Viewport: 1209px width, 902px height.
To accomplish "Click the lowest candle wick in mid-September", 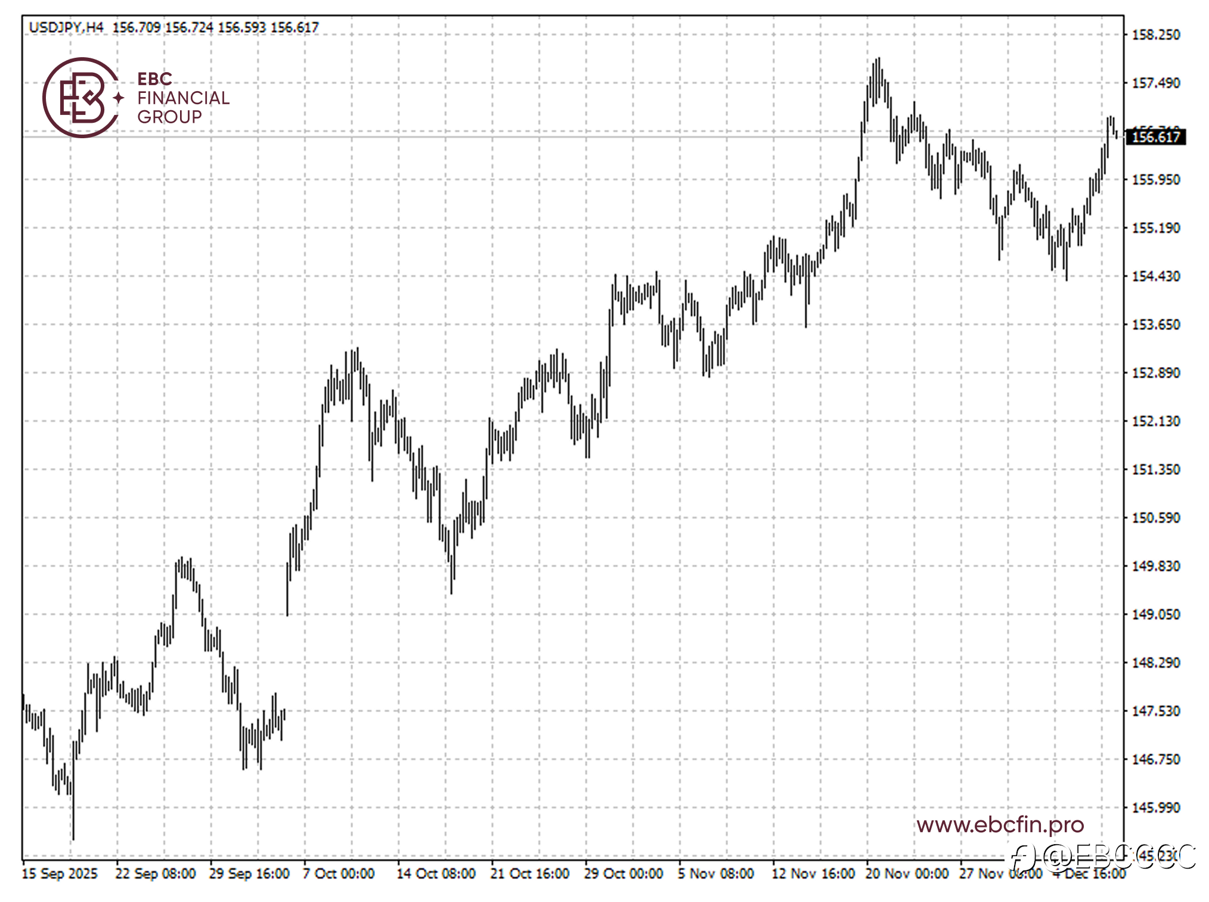I will coord(73,834).
